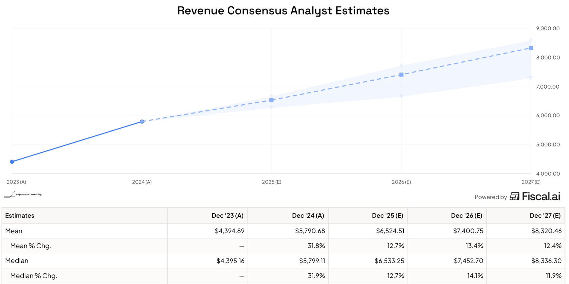Viewport: 569px width, 284px height.
Task: Click the Mean row label
Action: 14,231
